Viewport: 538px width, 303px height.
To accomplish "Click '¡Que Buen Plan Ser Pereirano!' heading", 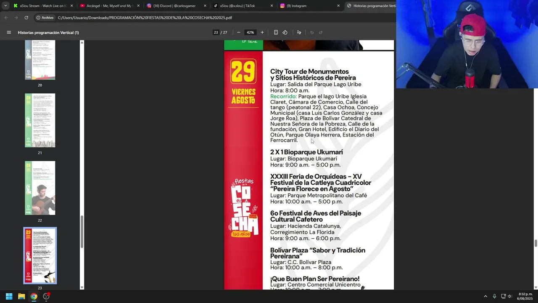I will [315, 279].
